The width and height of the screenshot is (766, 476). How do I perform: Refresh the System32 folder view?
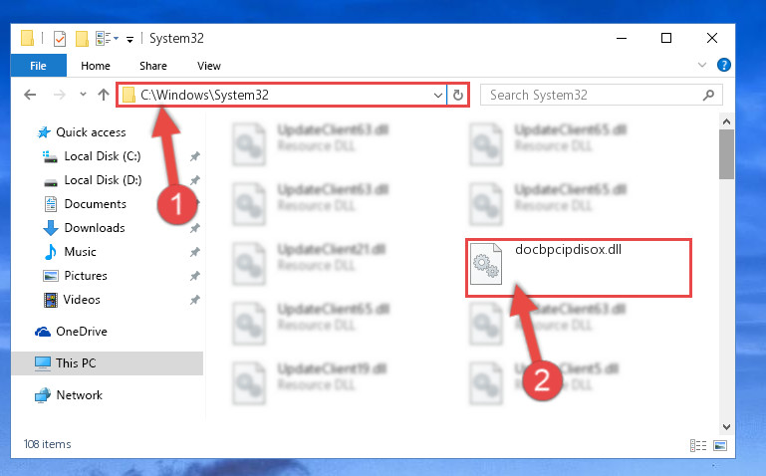pos(458,95)
